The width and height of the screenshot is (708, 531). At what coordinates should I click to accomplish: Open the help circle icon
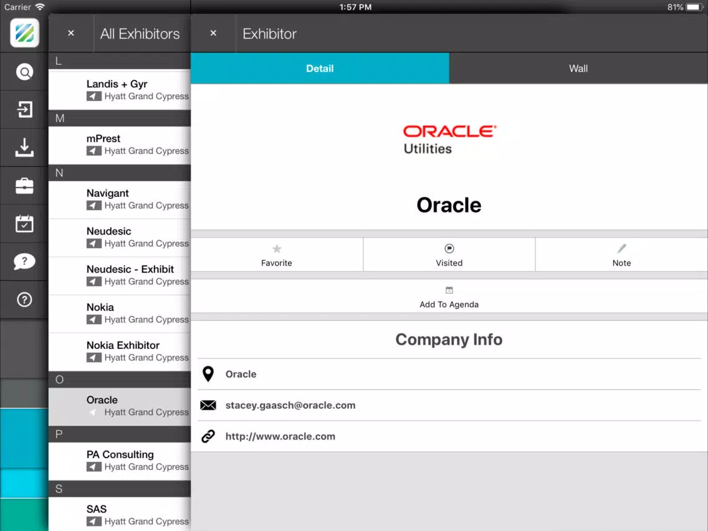[x=24, y=299]
